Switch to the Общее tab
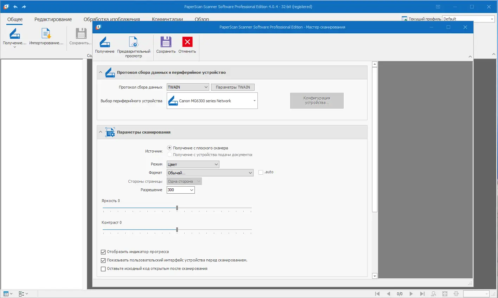 tap(15, 19)
